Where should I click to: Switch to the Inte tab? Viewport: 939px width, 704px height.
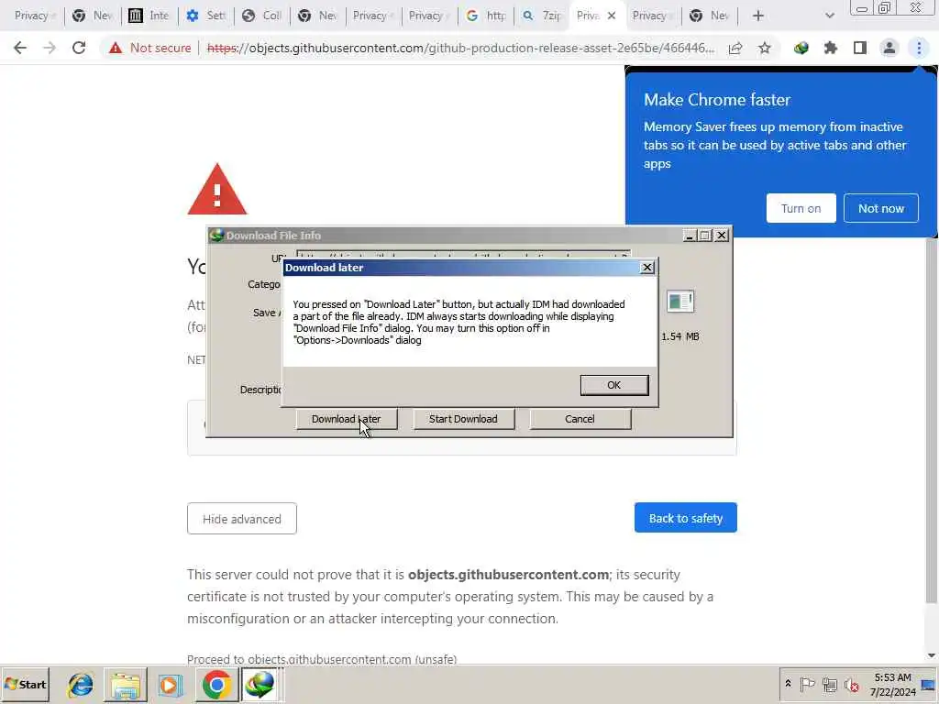point(149,16)
